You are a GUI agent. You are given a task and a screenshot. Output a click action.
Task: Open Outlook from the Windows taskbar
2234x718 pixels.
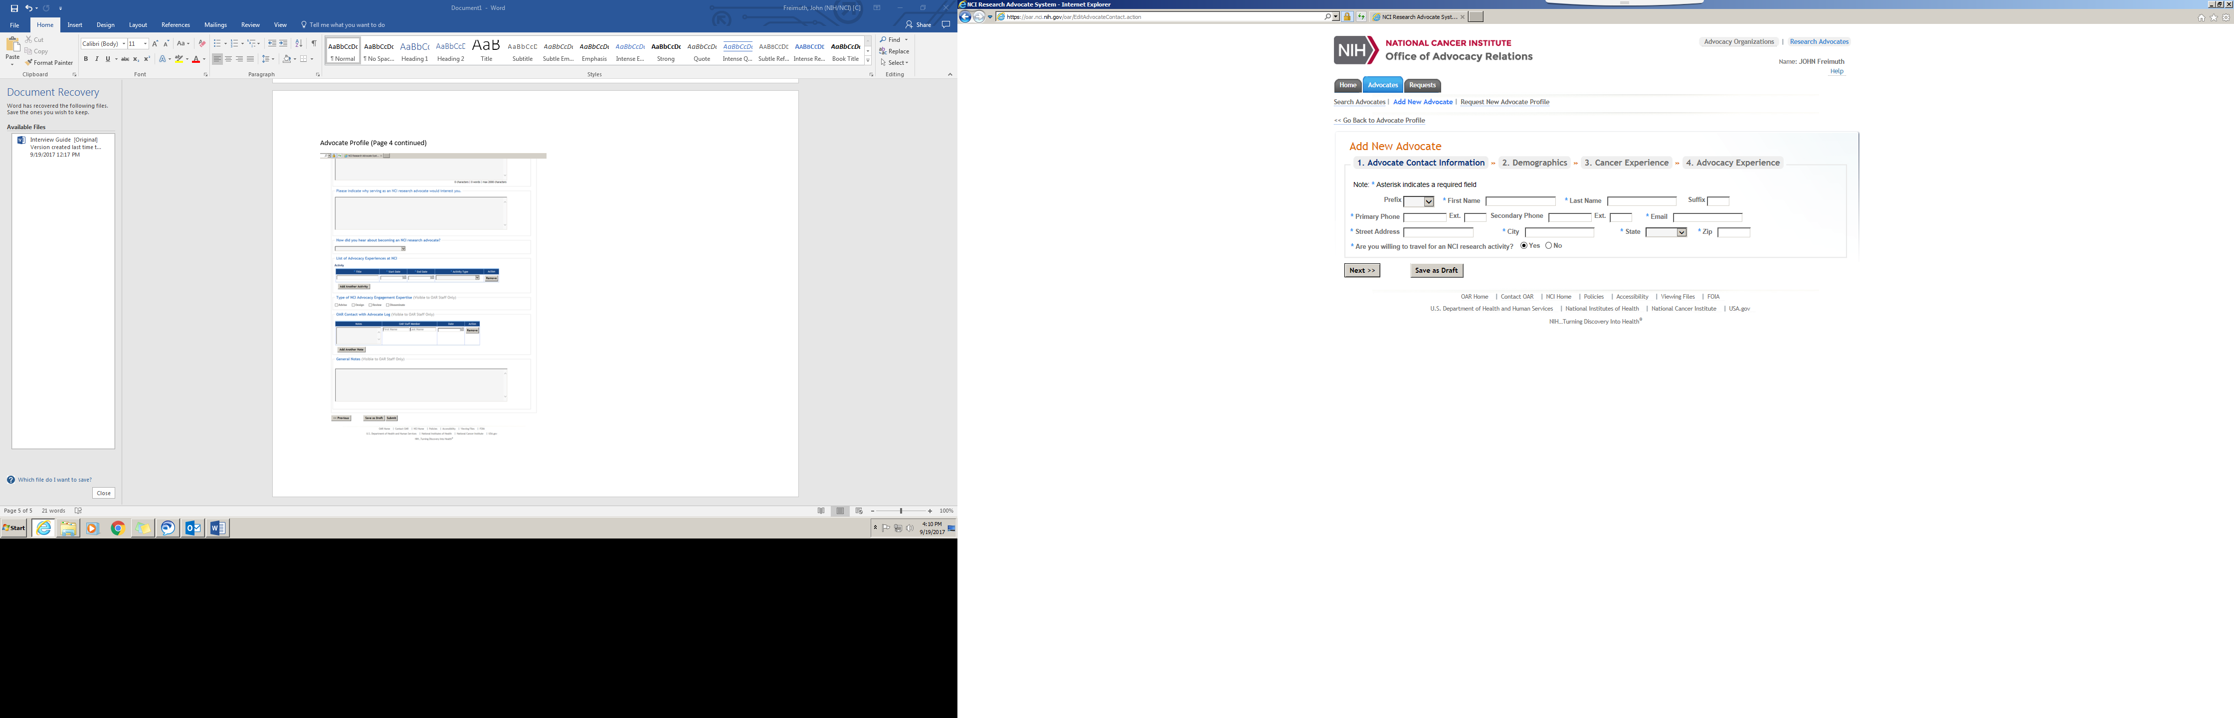(x=193, y=528)
